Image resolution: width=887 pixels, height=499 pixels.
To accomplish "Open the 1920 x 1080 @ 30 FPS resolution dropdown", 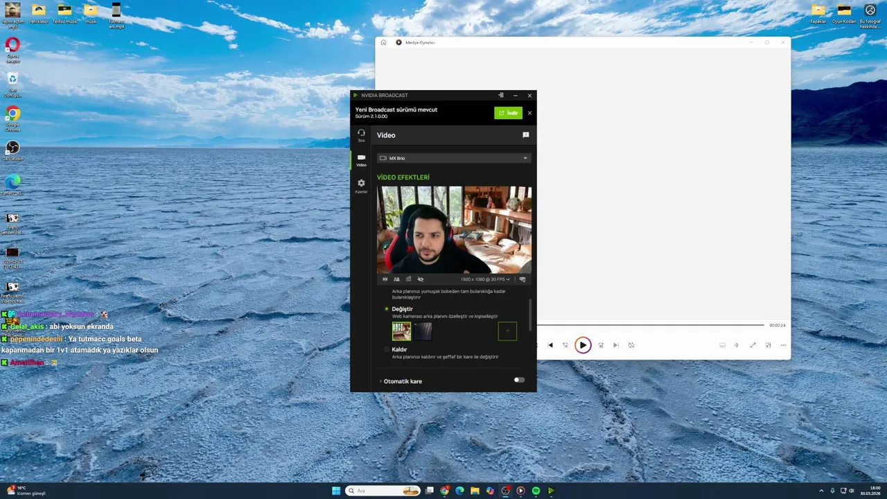I will tap(485, 279).
